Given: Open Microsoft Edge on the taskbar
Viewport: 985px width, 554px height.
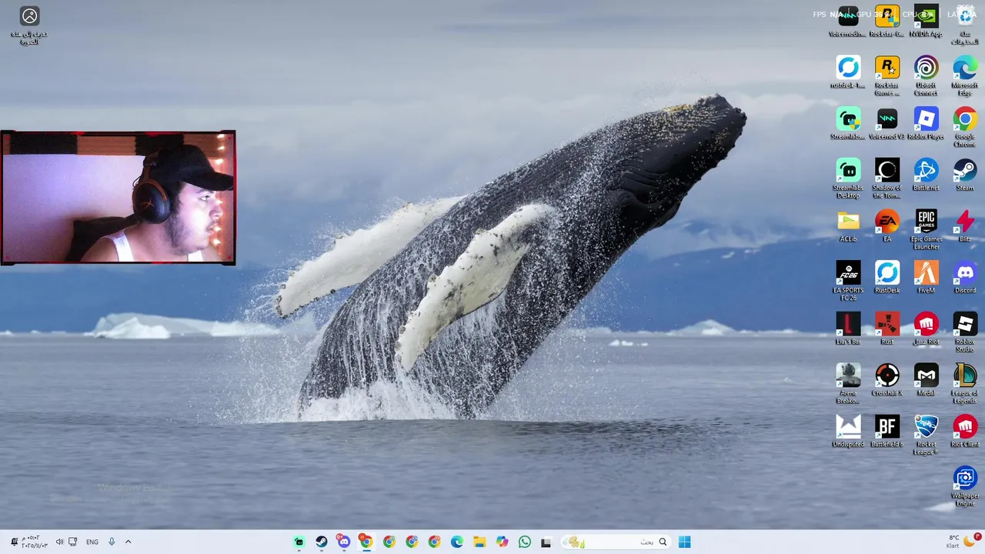Looking at the screenshot, I should pyautogui.click(x=456, y=542).
